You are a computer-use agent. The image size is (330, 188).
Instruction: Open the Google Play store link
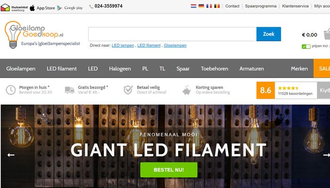pos(70,8)
